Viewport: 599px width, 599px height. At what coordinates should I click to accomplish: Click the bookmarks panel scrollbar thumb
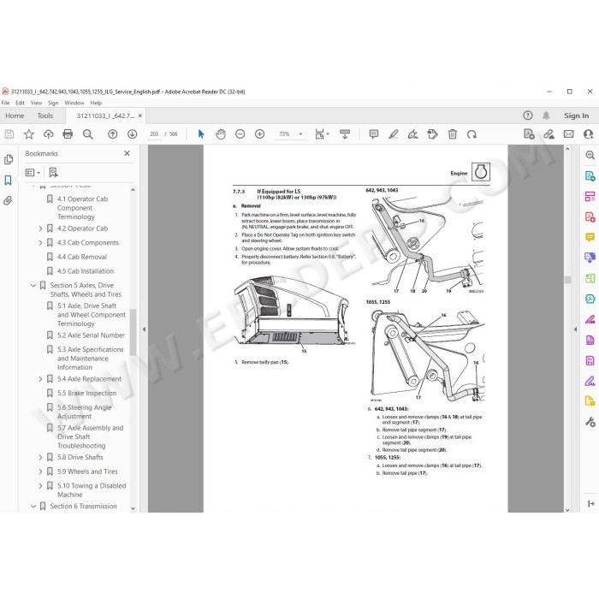tap(133, 332)
